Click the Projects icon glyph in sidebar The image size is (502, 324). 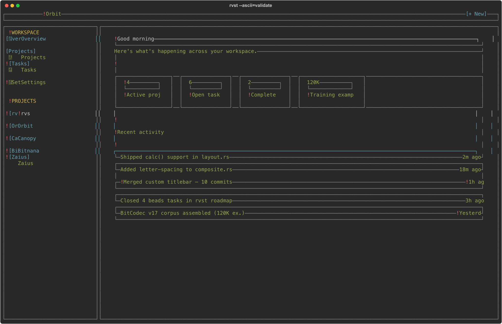(x=10, y=57)
